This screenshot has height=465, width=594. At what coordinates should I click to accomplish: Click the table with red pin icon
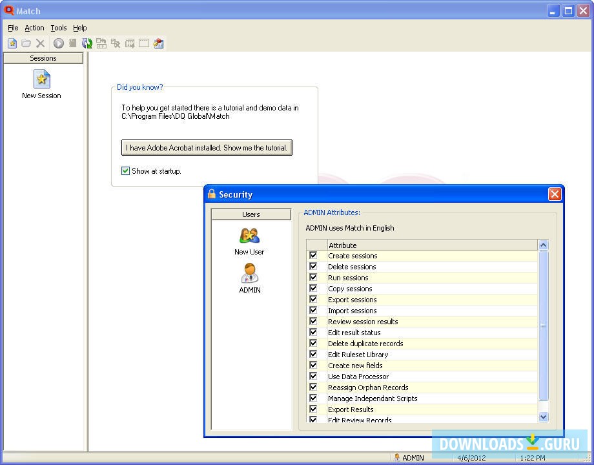point(158,43)
